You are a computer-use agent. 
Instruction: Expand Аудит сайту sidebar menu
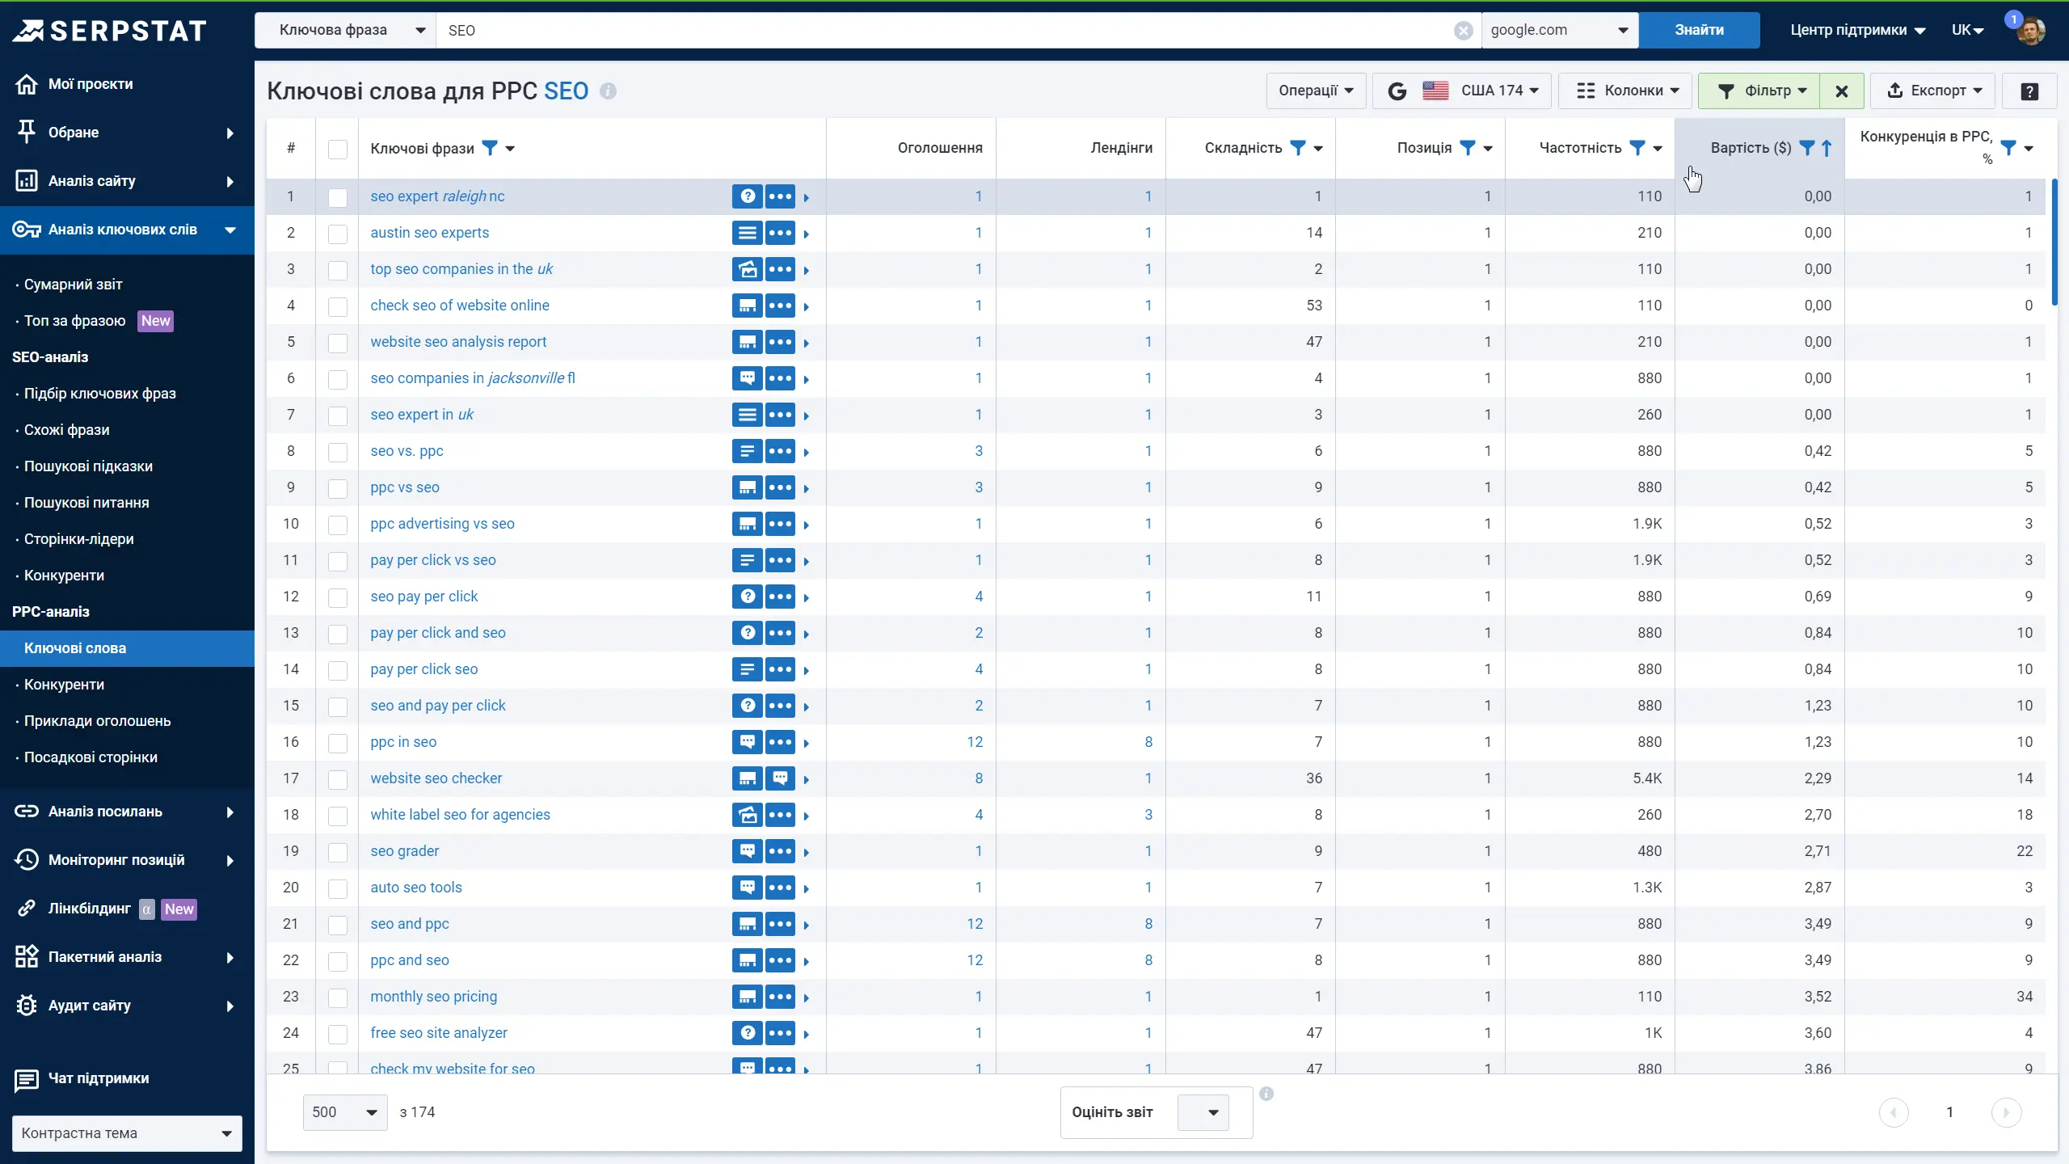127,1006
